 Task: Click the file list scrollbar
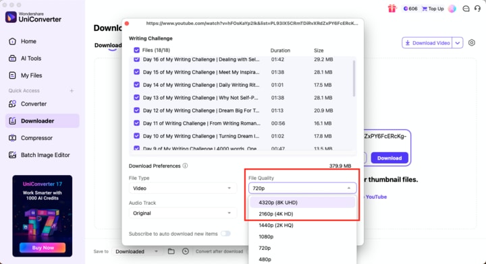354,78
